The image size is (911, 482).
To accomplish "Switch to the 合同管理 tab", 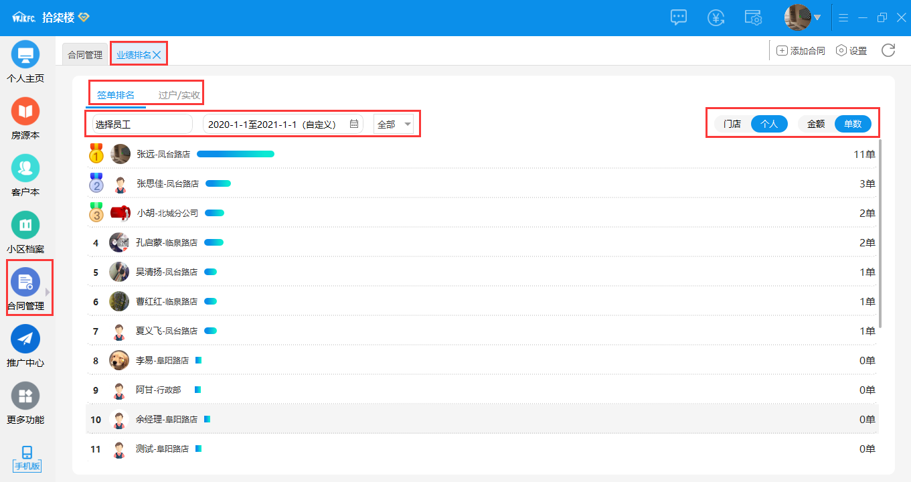I will point(85,55).
